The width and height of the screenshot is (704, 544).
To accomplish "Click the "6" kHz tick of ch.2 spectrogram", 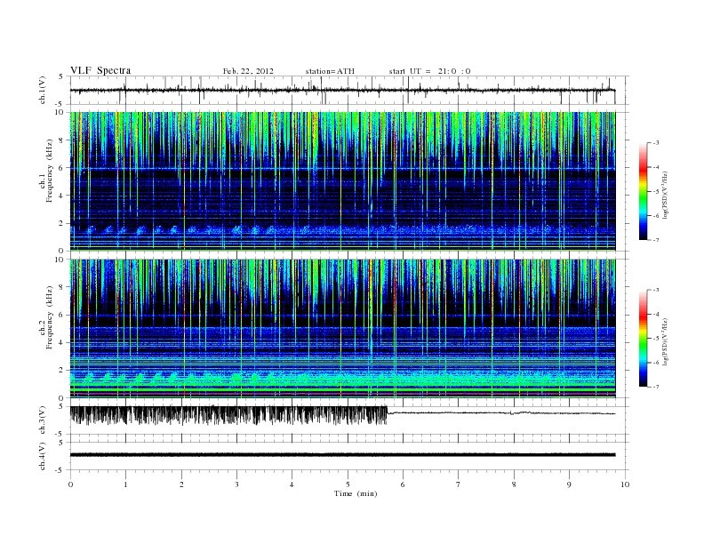I will tap(62, 315).
